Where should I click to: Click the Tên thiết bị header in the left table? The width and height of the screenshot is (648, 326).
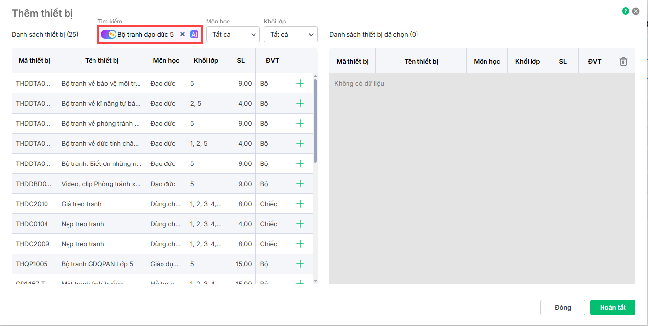point(101,61)
